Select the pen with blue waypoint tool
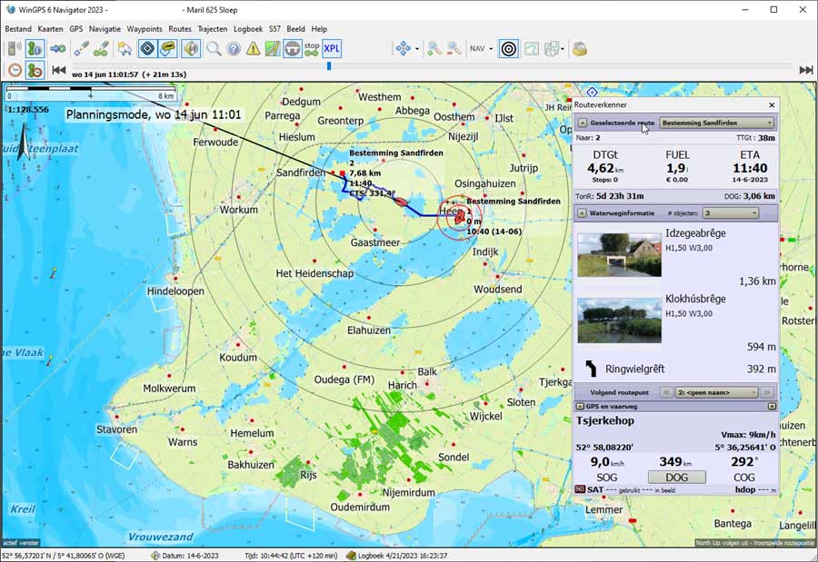Image resolution: width=818 pixels, height=562 pixels. pyautogui.click(x=81, y=49)
